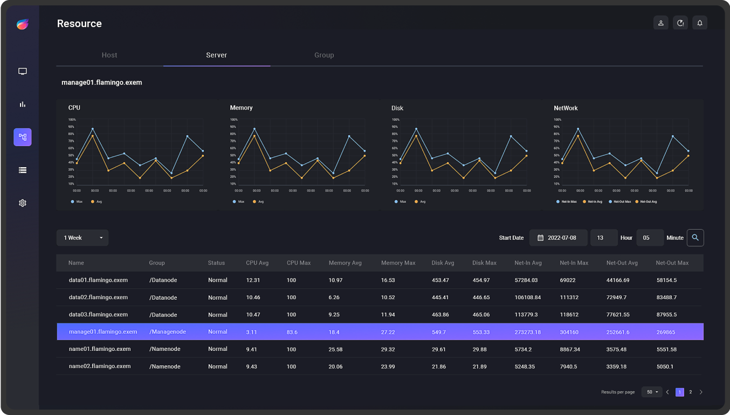The image size is (730, 415).
Task: Click the NetWork chart title
Action: (566, 108)
